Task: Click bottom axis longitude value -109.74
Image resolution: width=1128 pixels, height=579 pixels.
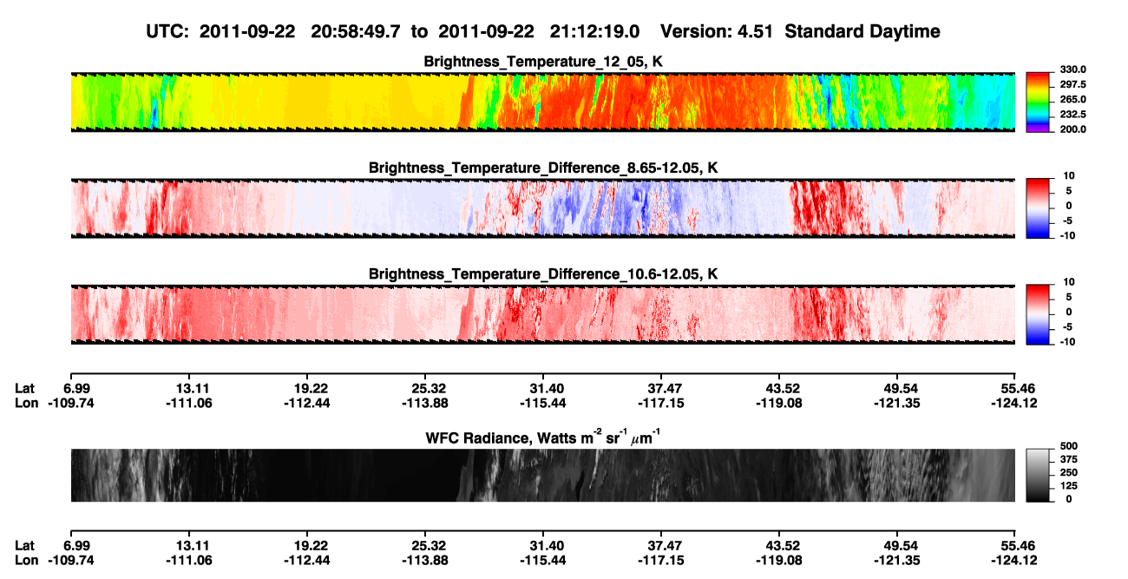Action: pyautogui.click(x=73, y=561)
